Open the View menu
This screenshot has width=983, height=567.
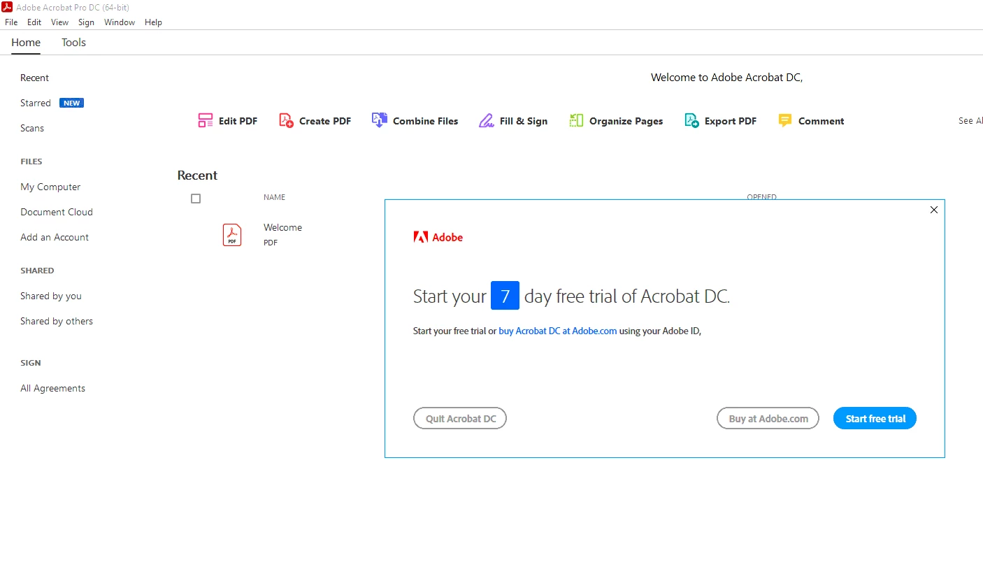[59, 22]
